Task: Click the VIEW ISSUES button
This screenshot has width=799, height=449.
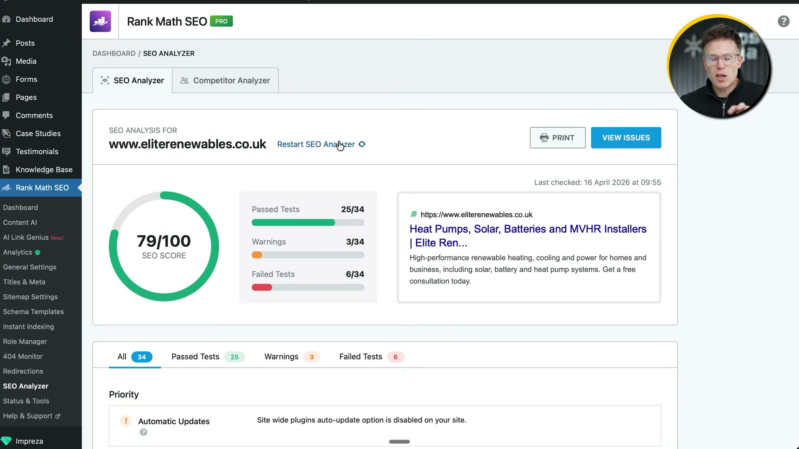Action: click(x=626, y=138)
